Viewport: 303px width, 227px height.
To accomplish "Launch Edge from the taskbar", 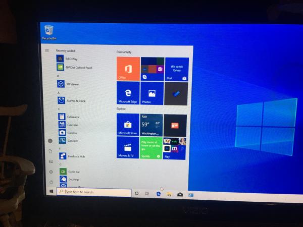I will (x=158, y=194).
